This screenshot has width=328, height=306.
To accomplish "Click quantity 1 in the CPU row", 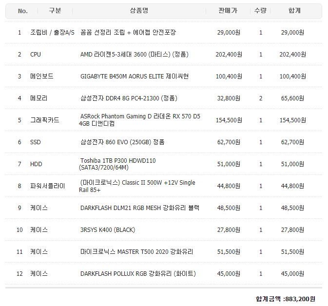I will tap(261, 55).
